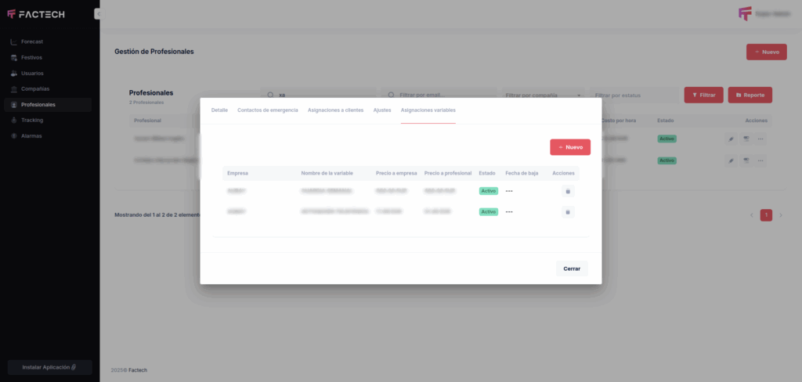Open Alarmas in the sidebar
802x382 pixels.
pos(31,136)
